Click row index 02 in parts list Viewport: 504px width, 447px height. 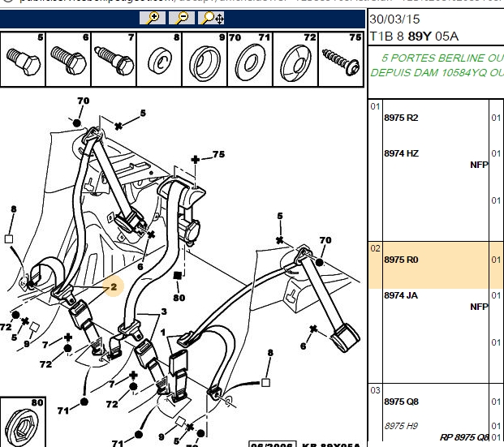375,248
